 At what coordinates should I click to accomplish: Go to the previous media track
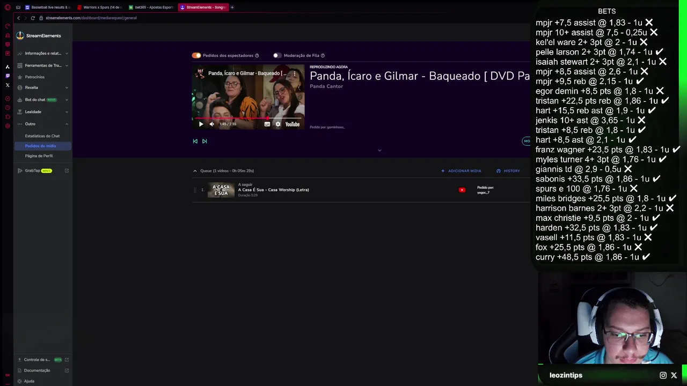pos(195,141)
